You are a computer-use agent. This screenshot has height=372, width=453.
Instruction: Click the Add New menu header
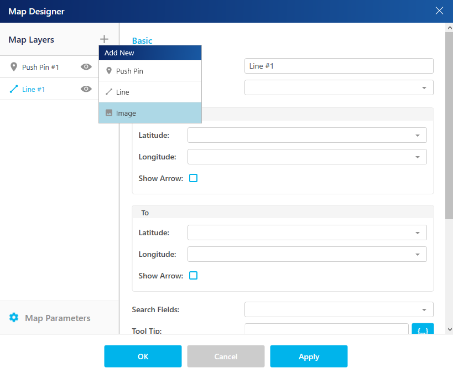point(150,53)
